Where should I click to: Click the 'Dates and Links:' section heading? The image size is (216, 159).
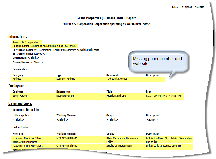point(20,103)
